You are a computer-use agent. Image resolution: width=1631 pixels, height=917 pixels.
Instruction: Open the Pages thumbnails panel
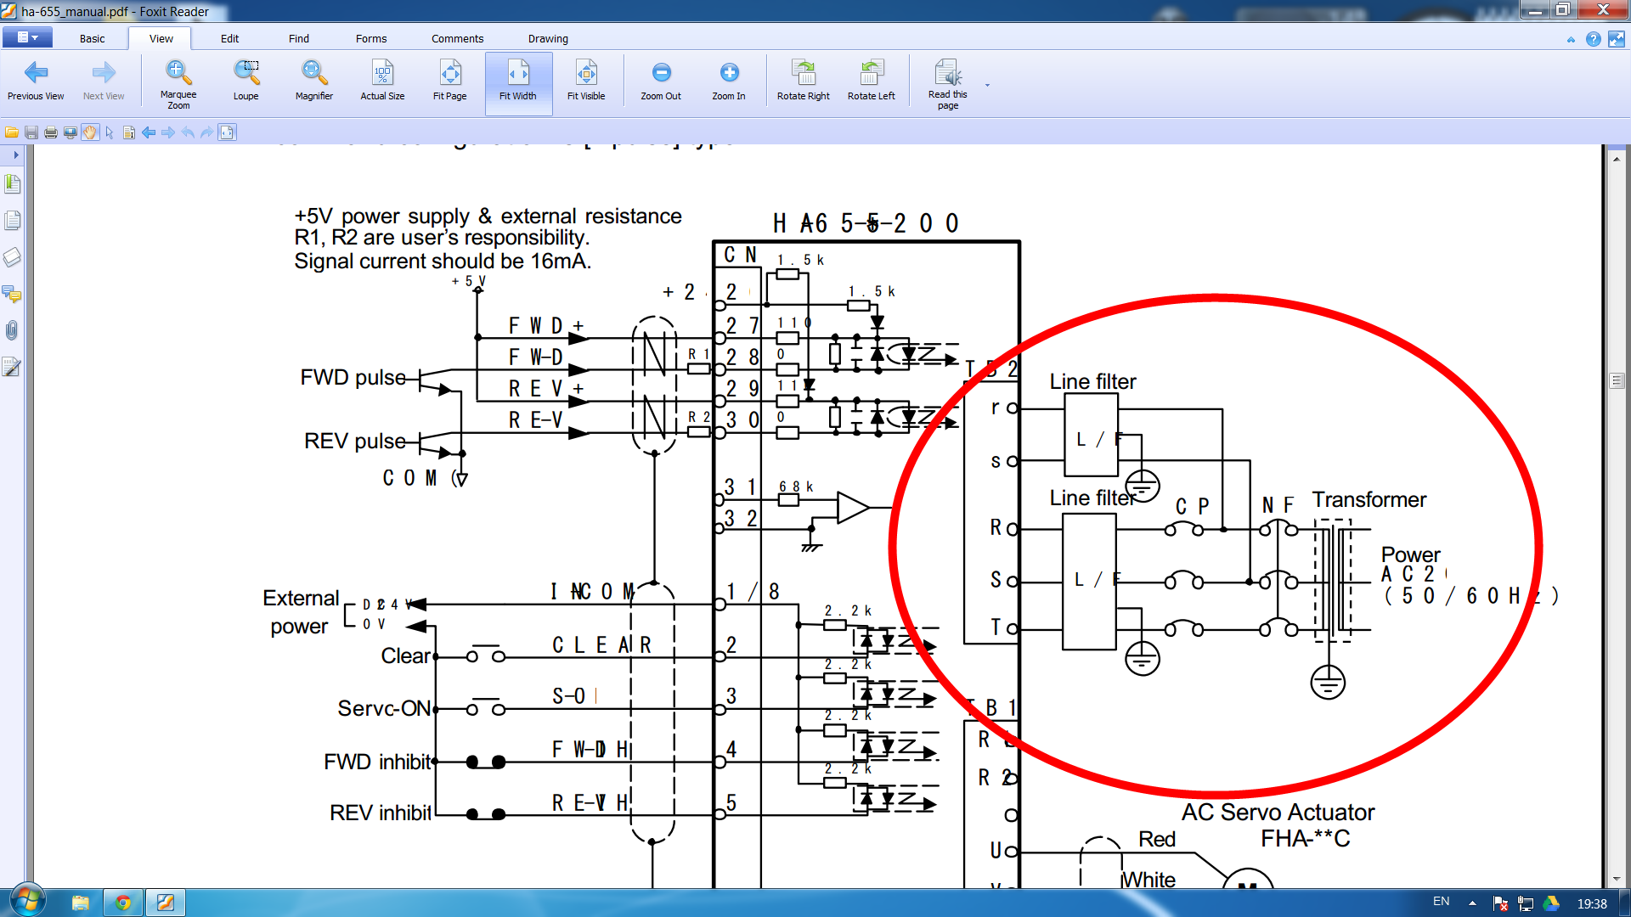coord(12,221)
